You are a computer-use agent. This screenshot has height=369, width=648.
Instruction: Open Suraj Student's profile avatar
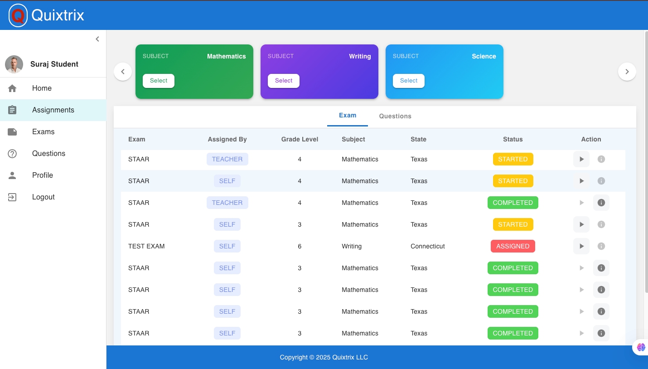coord(14,64)
